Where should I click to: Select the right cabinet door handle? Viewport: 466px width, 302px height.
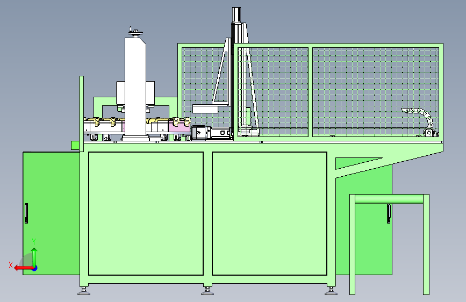389,213
